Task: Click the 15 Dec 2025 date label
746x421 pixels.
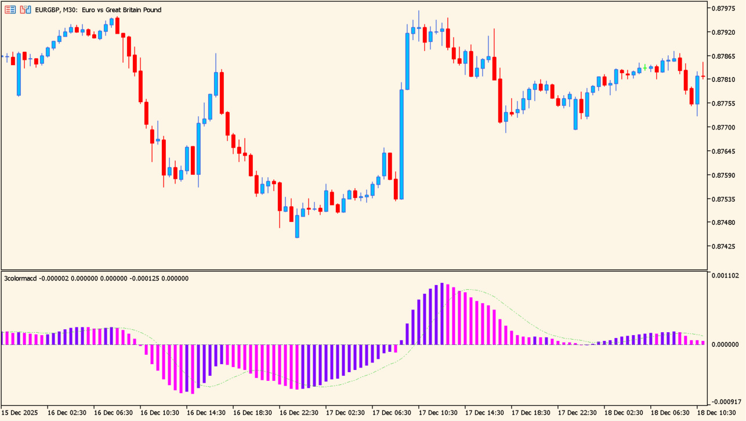Action: (x=20, y=413)
